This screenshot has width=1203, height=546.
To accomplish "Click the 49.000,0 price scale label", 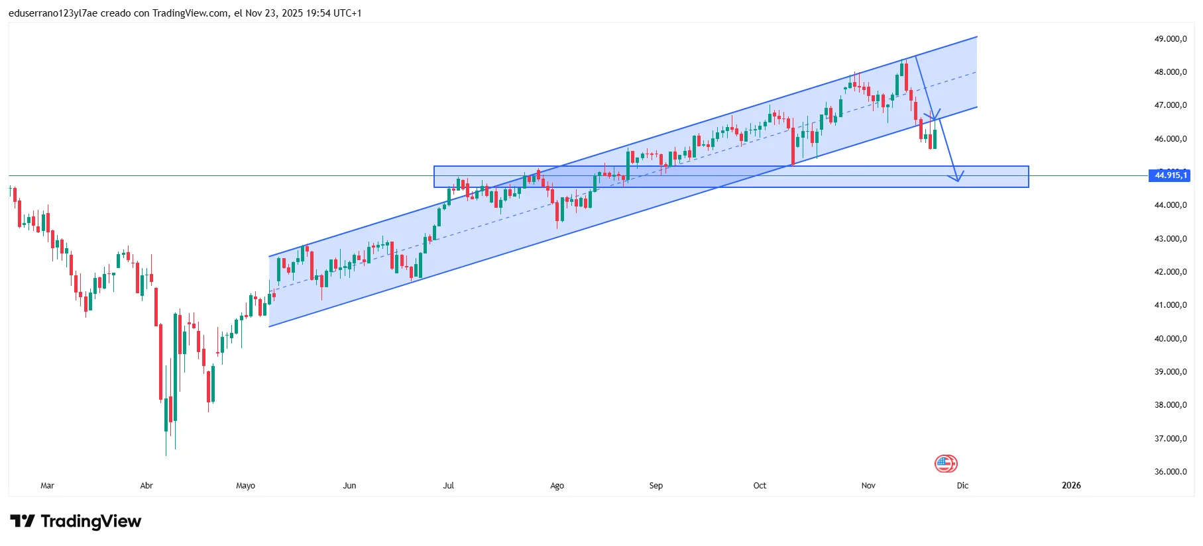I will [1171, 39].
